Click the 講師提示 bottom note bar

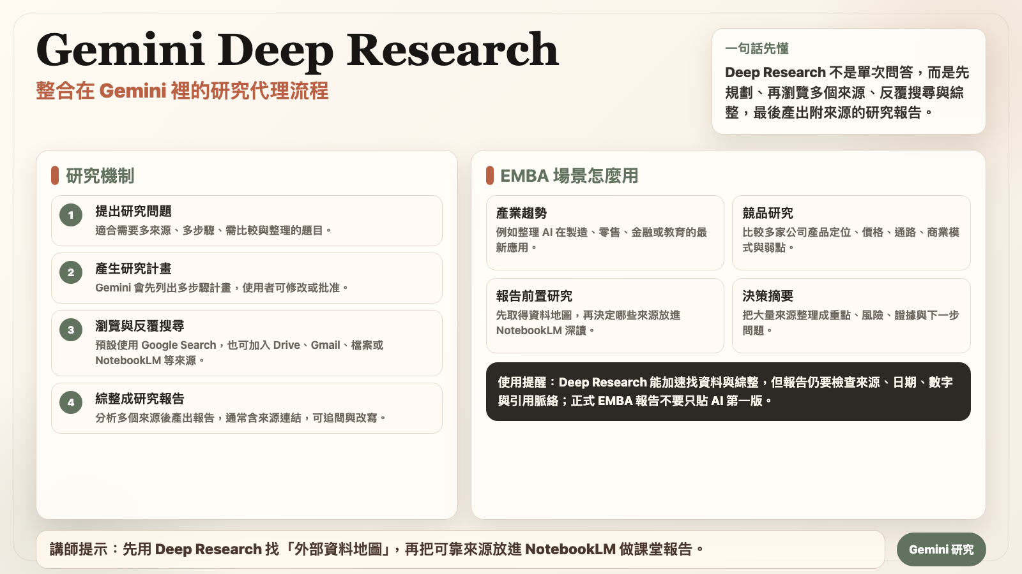[x=461, y=549]
